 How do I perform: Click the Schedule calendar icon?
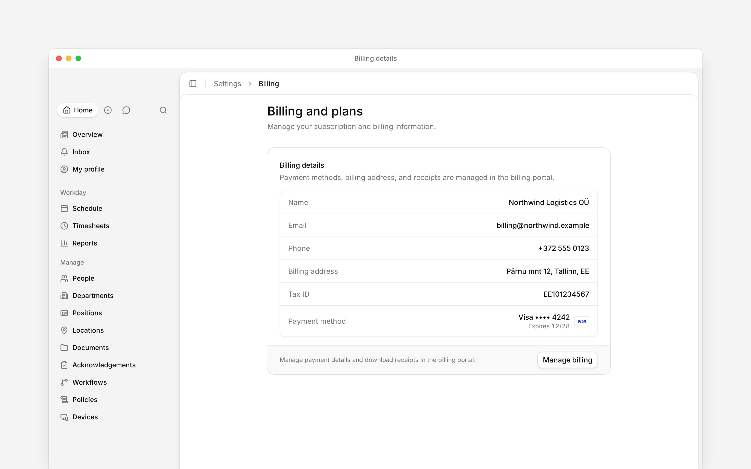(x=64, y=209)
